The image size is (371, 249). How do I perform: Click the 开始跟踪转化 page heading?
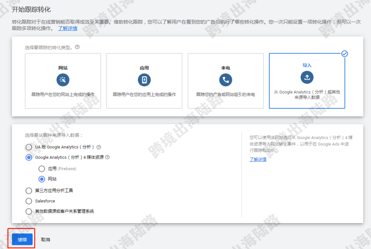(31, 10)
